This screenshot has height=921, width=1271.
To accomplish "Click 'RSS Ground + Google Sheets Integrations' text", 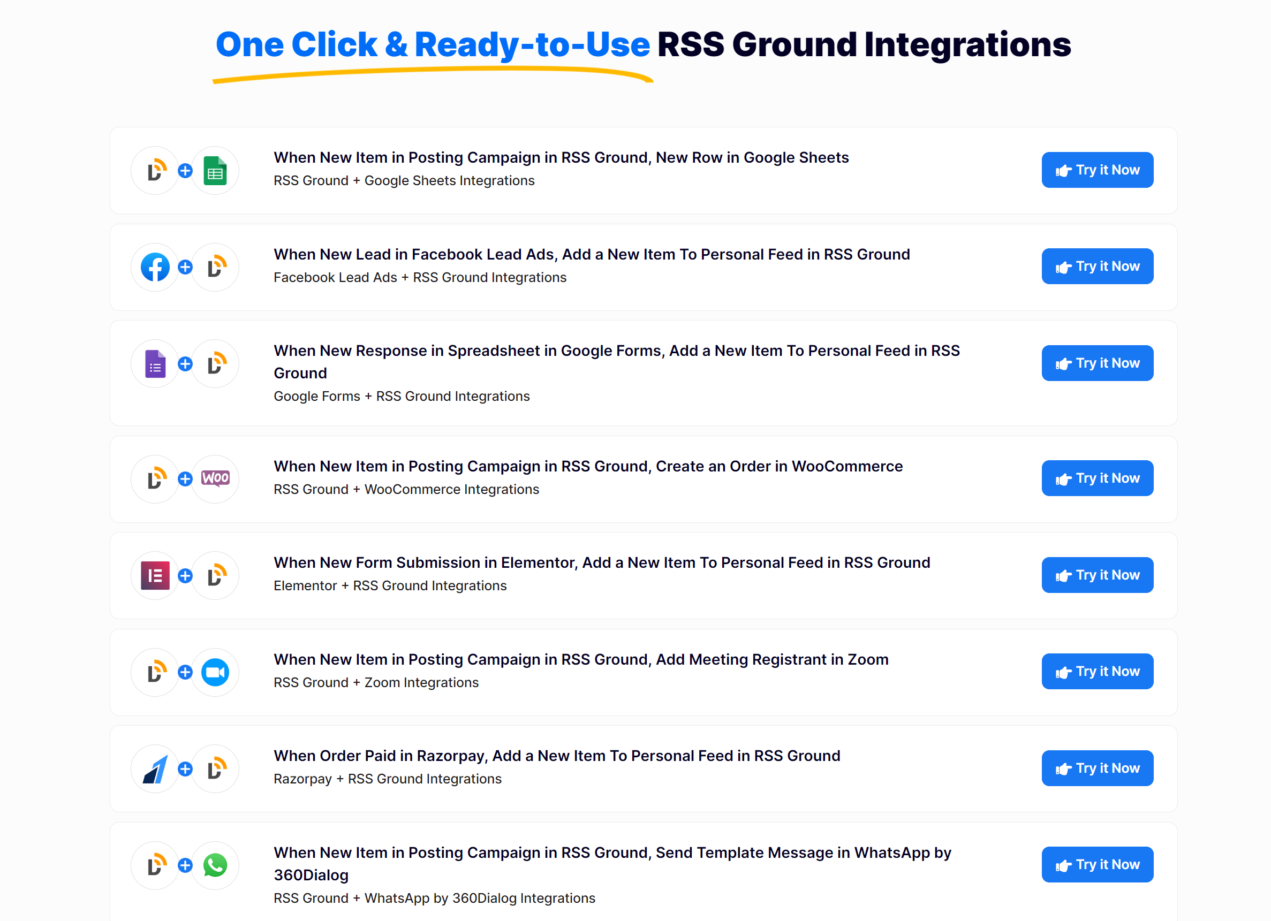I will point(404,180).
